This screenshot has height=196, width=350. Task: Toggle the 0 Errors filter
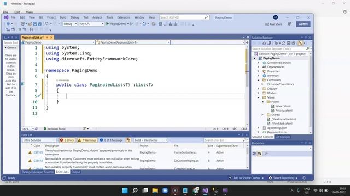coord(67,140)
